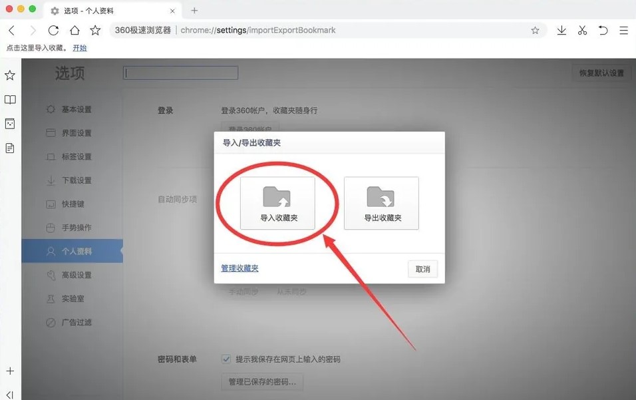The width and height of the screenshot is (636, 400).
Task: Collapse the left sidebar panel
Action: [x=10, y=395]
